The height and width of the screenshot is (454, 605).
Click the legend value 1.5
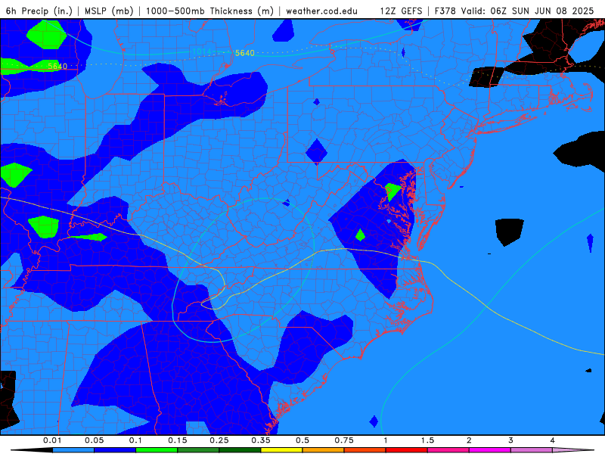tap(427, 440)
